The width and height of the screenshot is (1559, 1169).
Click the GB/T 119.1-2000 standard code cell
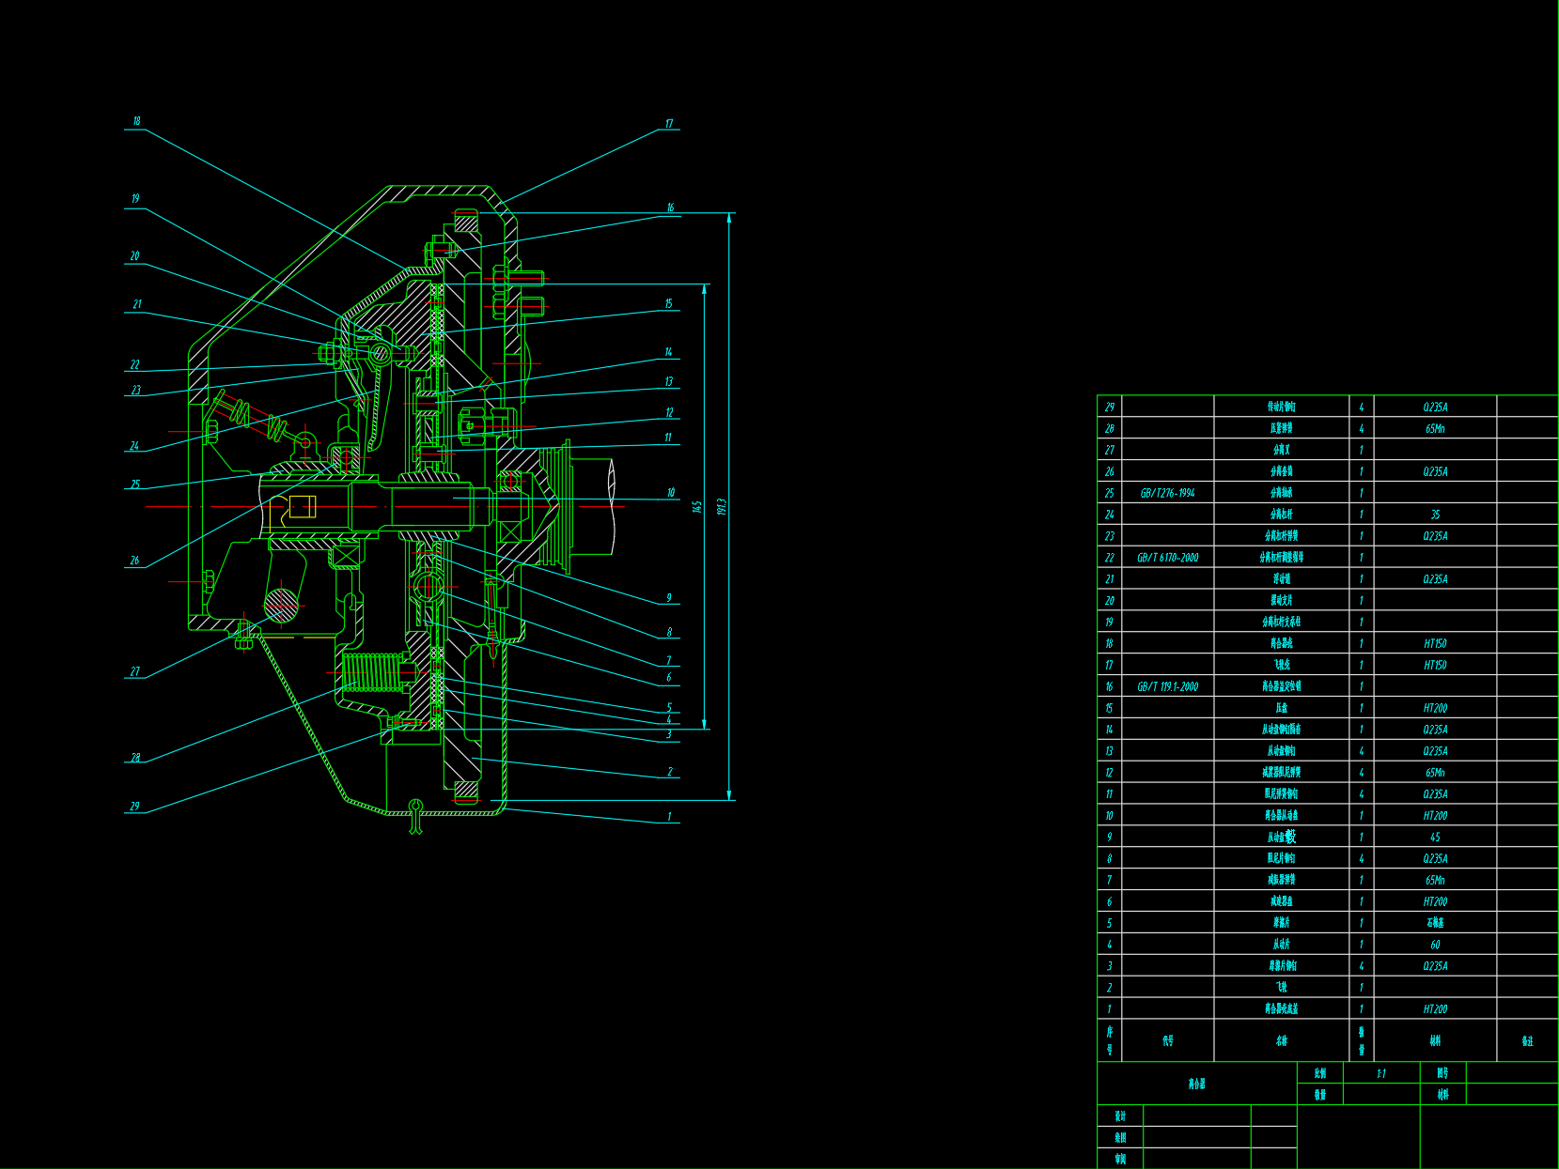click(1168, 686)
